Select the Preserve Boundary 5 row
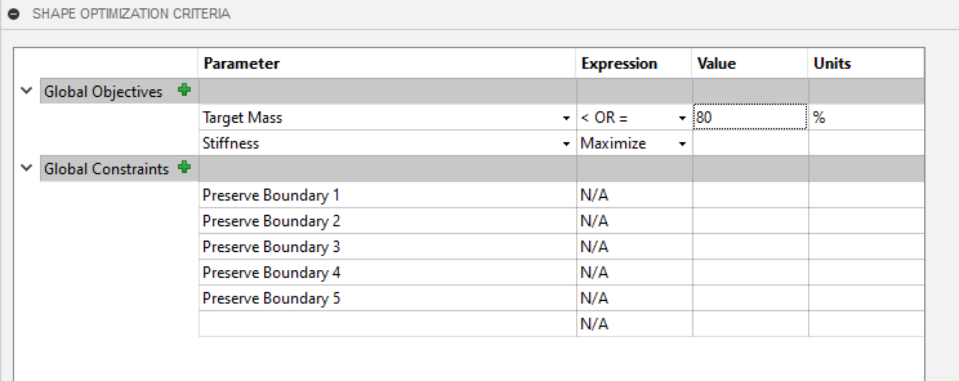 click(561, 298)
